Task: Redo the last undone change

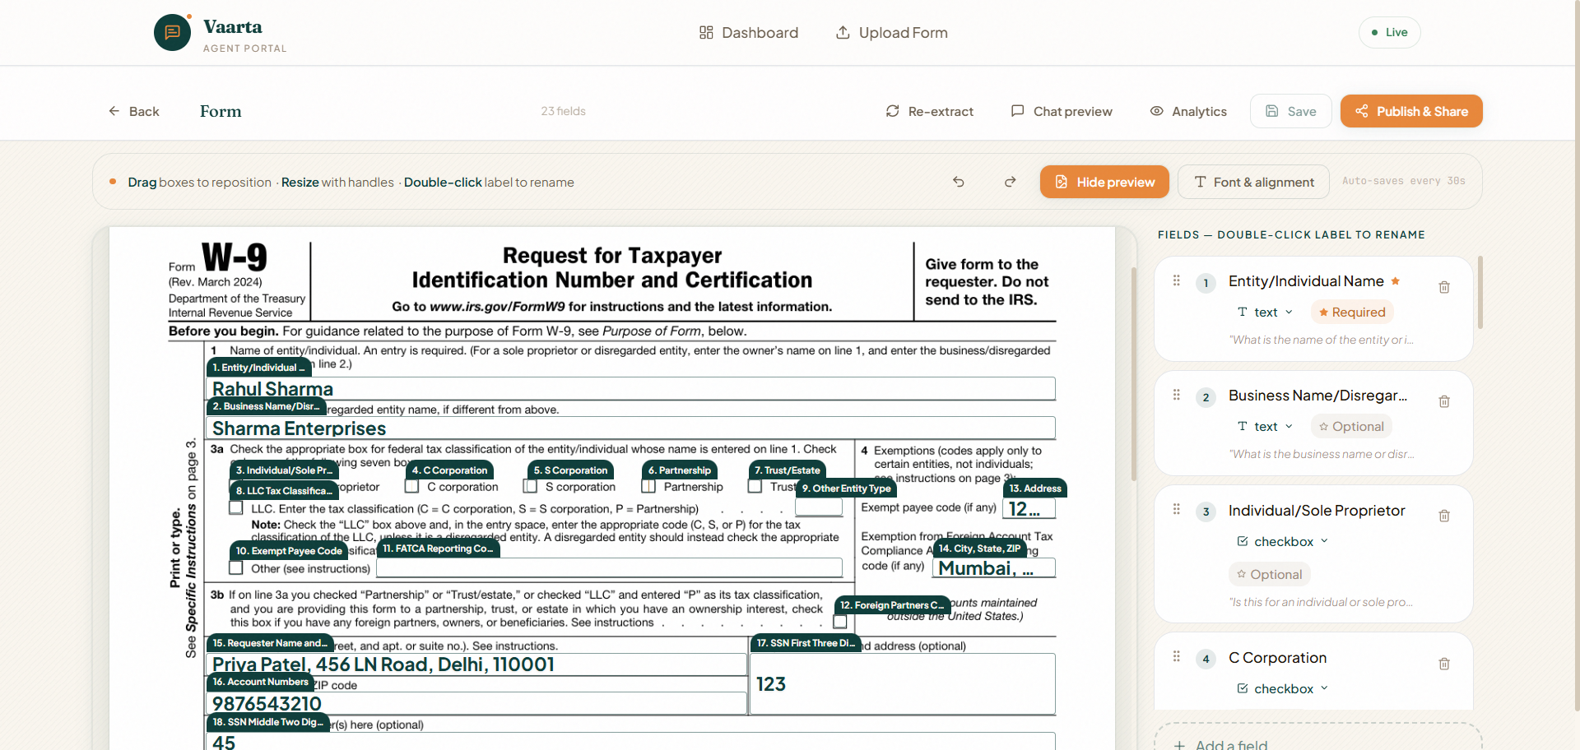Action: point(1011,182)
